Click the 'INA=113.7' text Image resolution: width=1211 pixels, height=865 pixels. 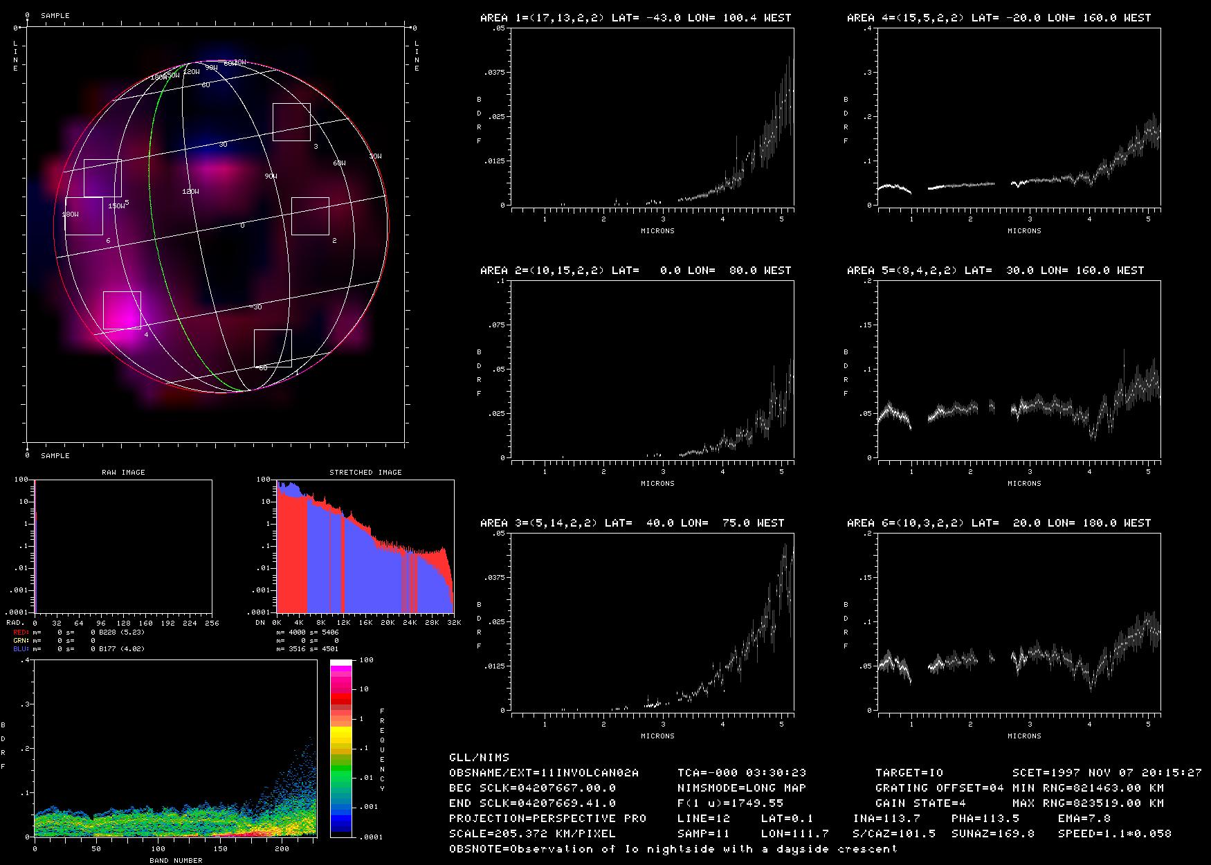pyautogui.click(x=886, y=819)
